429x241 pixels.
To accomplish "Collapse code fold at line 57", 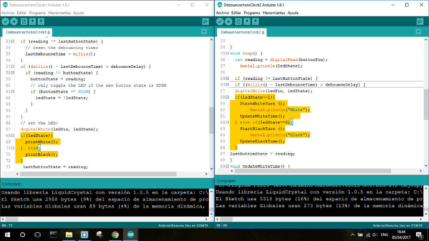I will 12,66.
